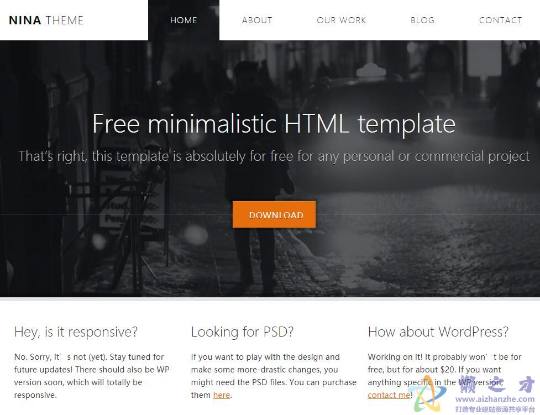Click the 'contact me' link
Viewport: 540px width, 415px height.
click(389, 395)
